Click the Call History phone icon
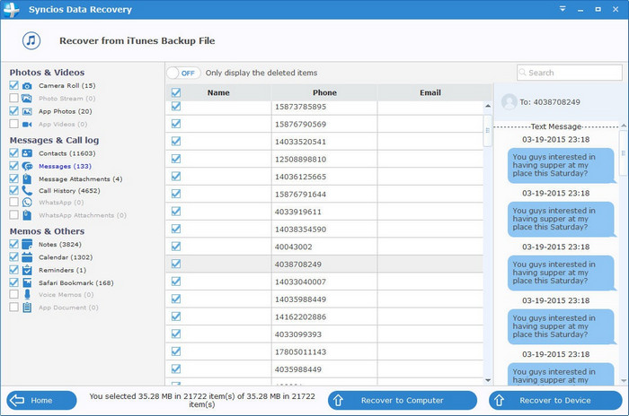 click(x=27, y=191)
